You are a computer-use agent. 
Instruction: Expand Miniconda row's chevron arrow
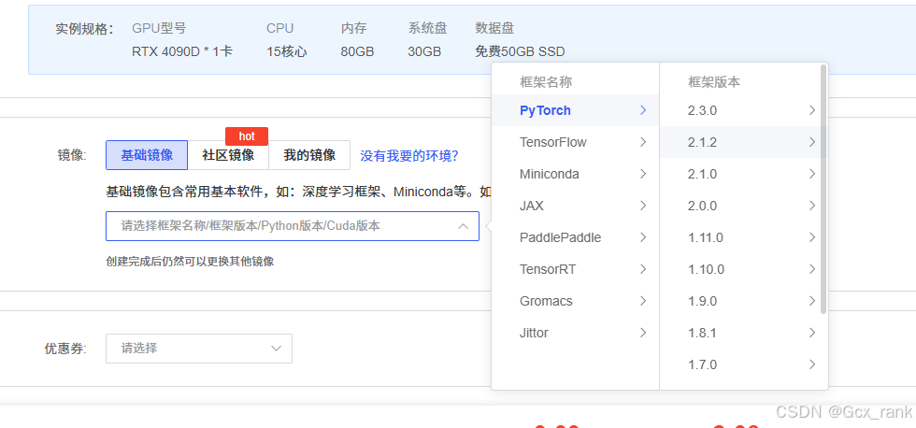[643, 174]
